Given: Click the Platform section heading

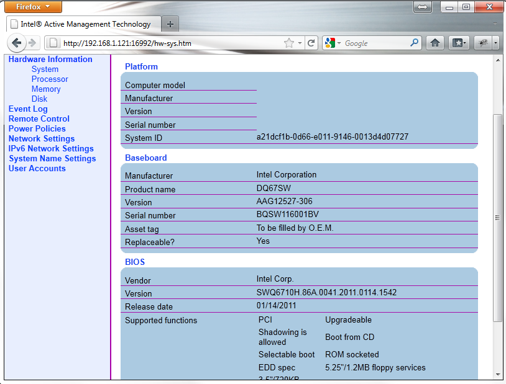Looking at the screenshot, I should click(141, 66).
